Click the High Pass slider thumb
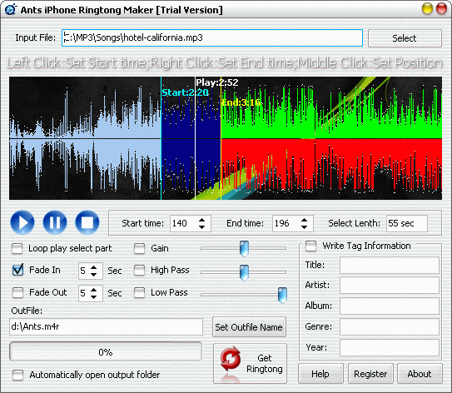The width and height of the screenshot is (452, 393). pos(244,272)
